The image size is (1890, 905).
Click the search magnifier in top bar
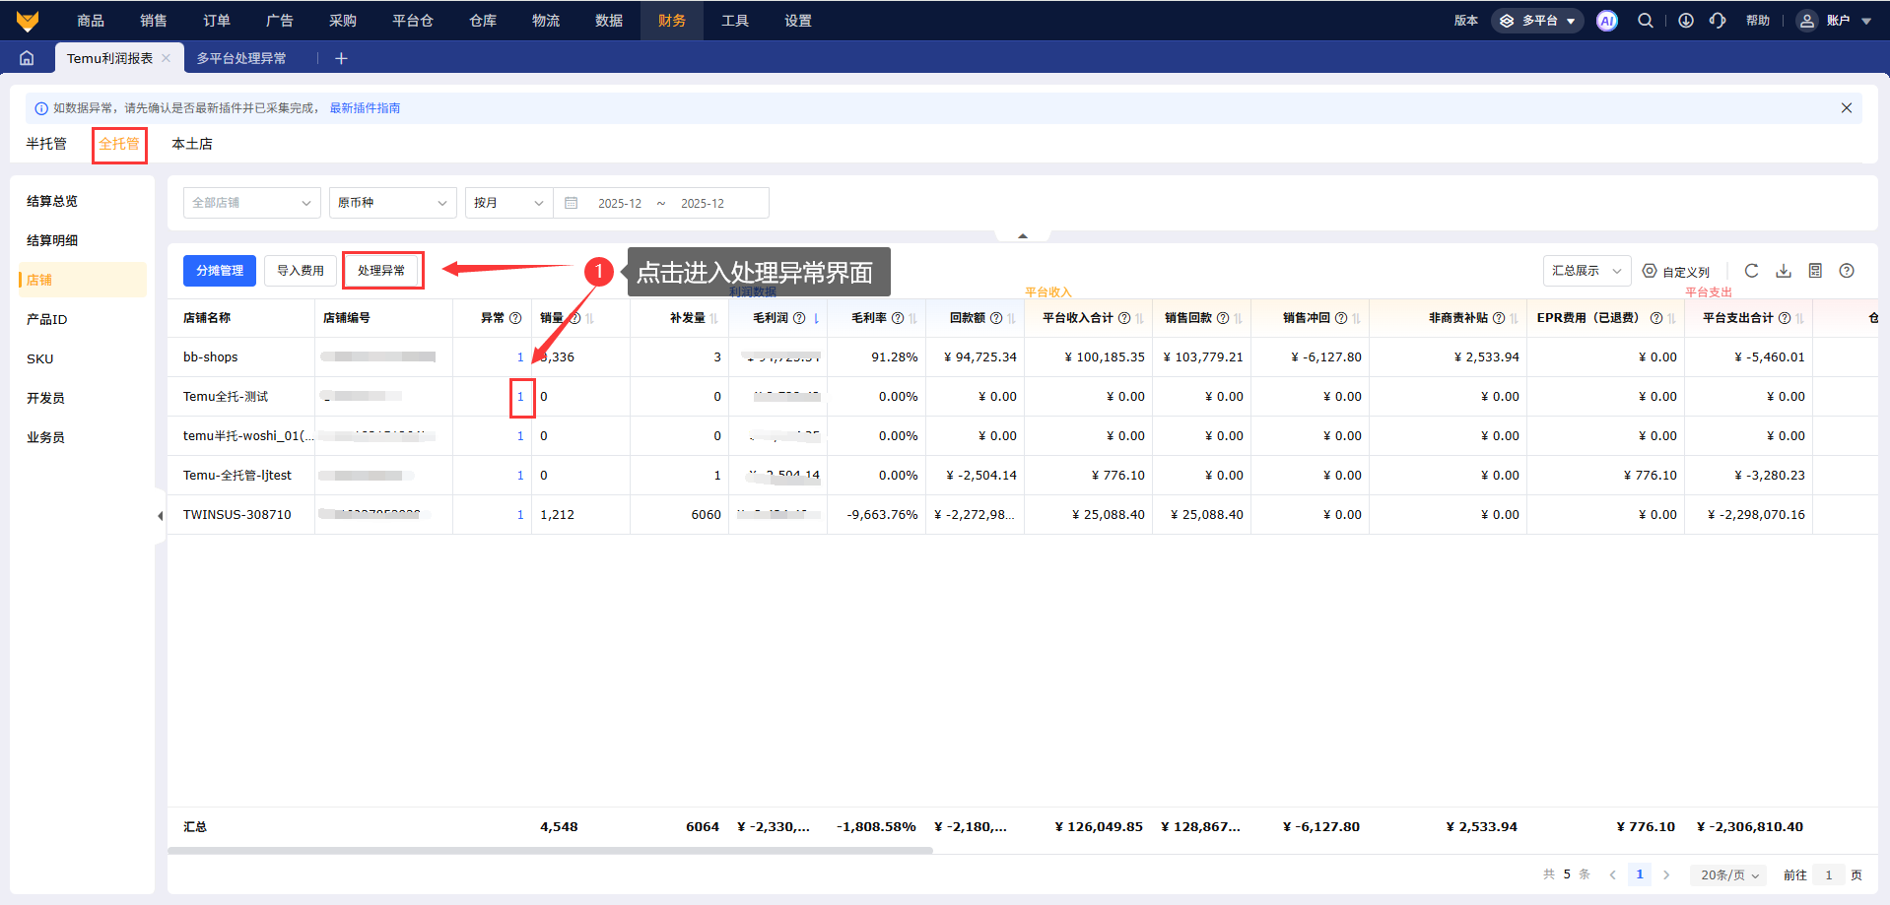(1645, 21)
